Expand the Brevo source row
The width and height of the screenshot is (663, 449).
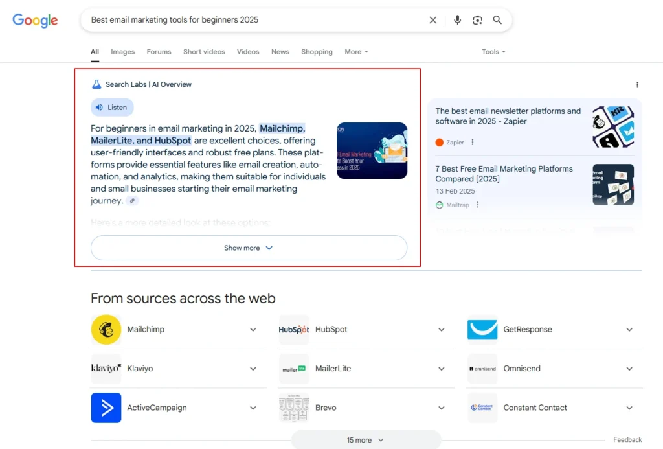(441, 408)
